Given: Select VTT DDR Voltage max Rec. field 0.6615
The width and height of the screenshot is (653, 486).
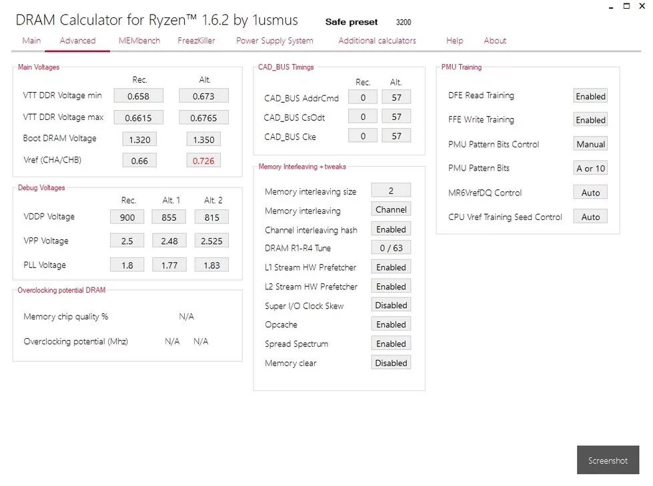Looking at the screenshot, I should [x=138, y=118].
